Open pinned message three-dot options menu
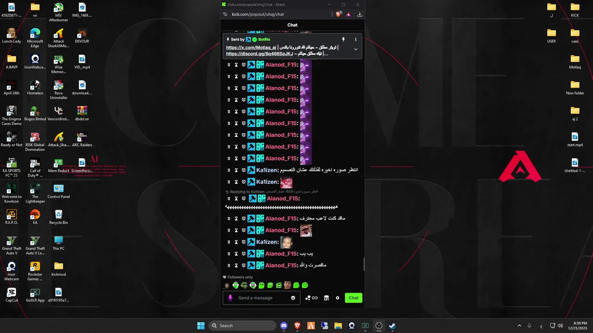The width and height of the screenshot is (593, 333). tap(356, 39)
